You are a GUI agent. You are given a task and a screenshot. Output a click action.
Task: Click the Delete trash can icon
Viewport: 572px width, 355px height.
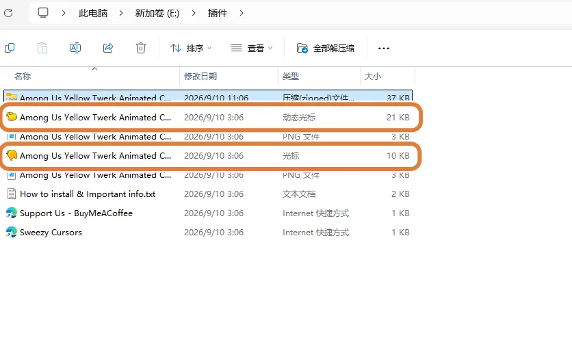click(x=141, y=48)
